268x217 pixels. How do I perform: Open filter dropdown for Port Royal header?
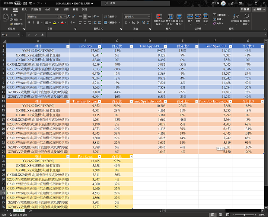point(99,156)
